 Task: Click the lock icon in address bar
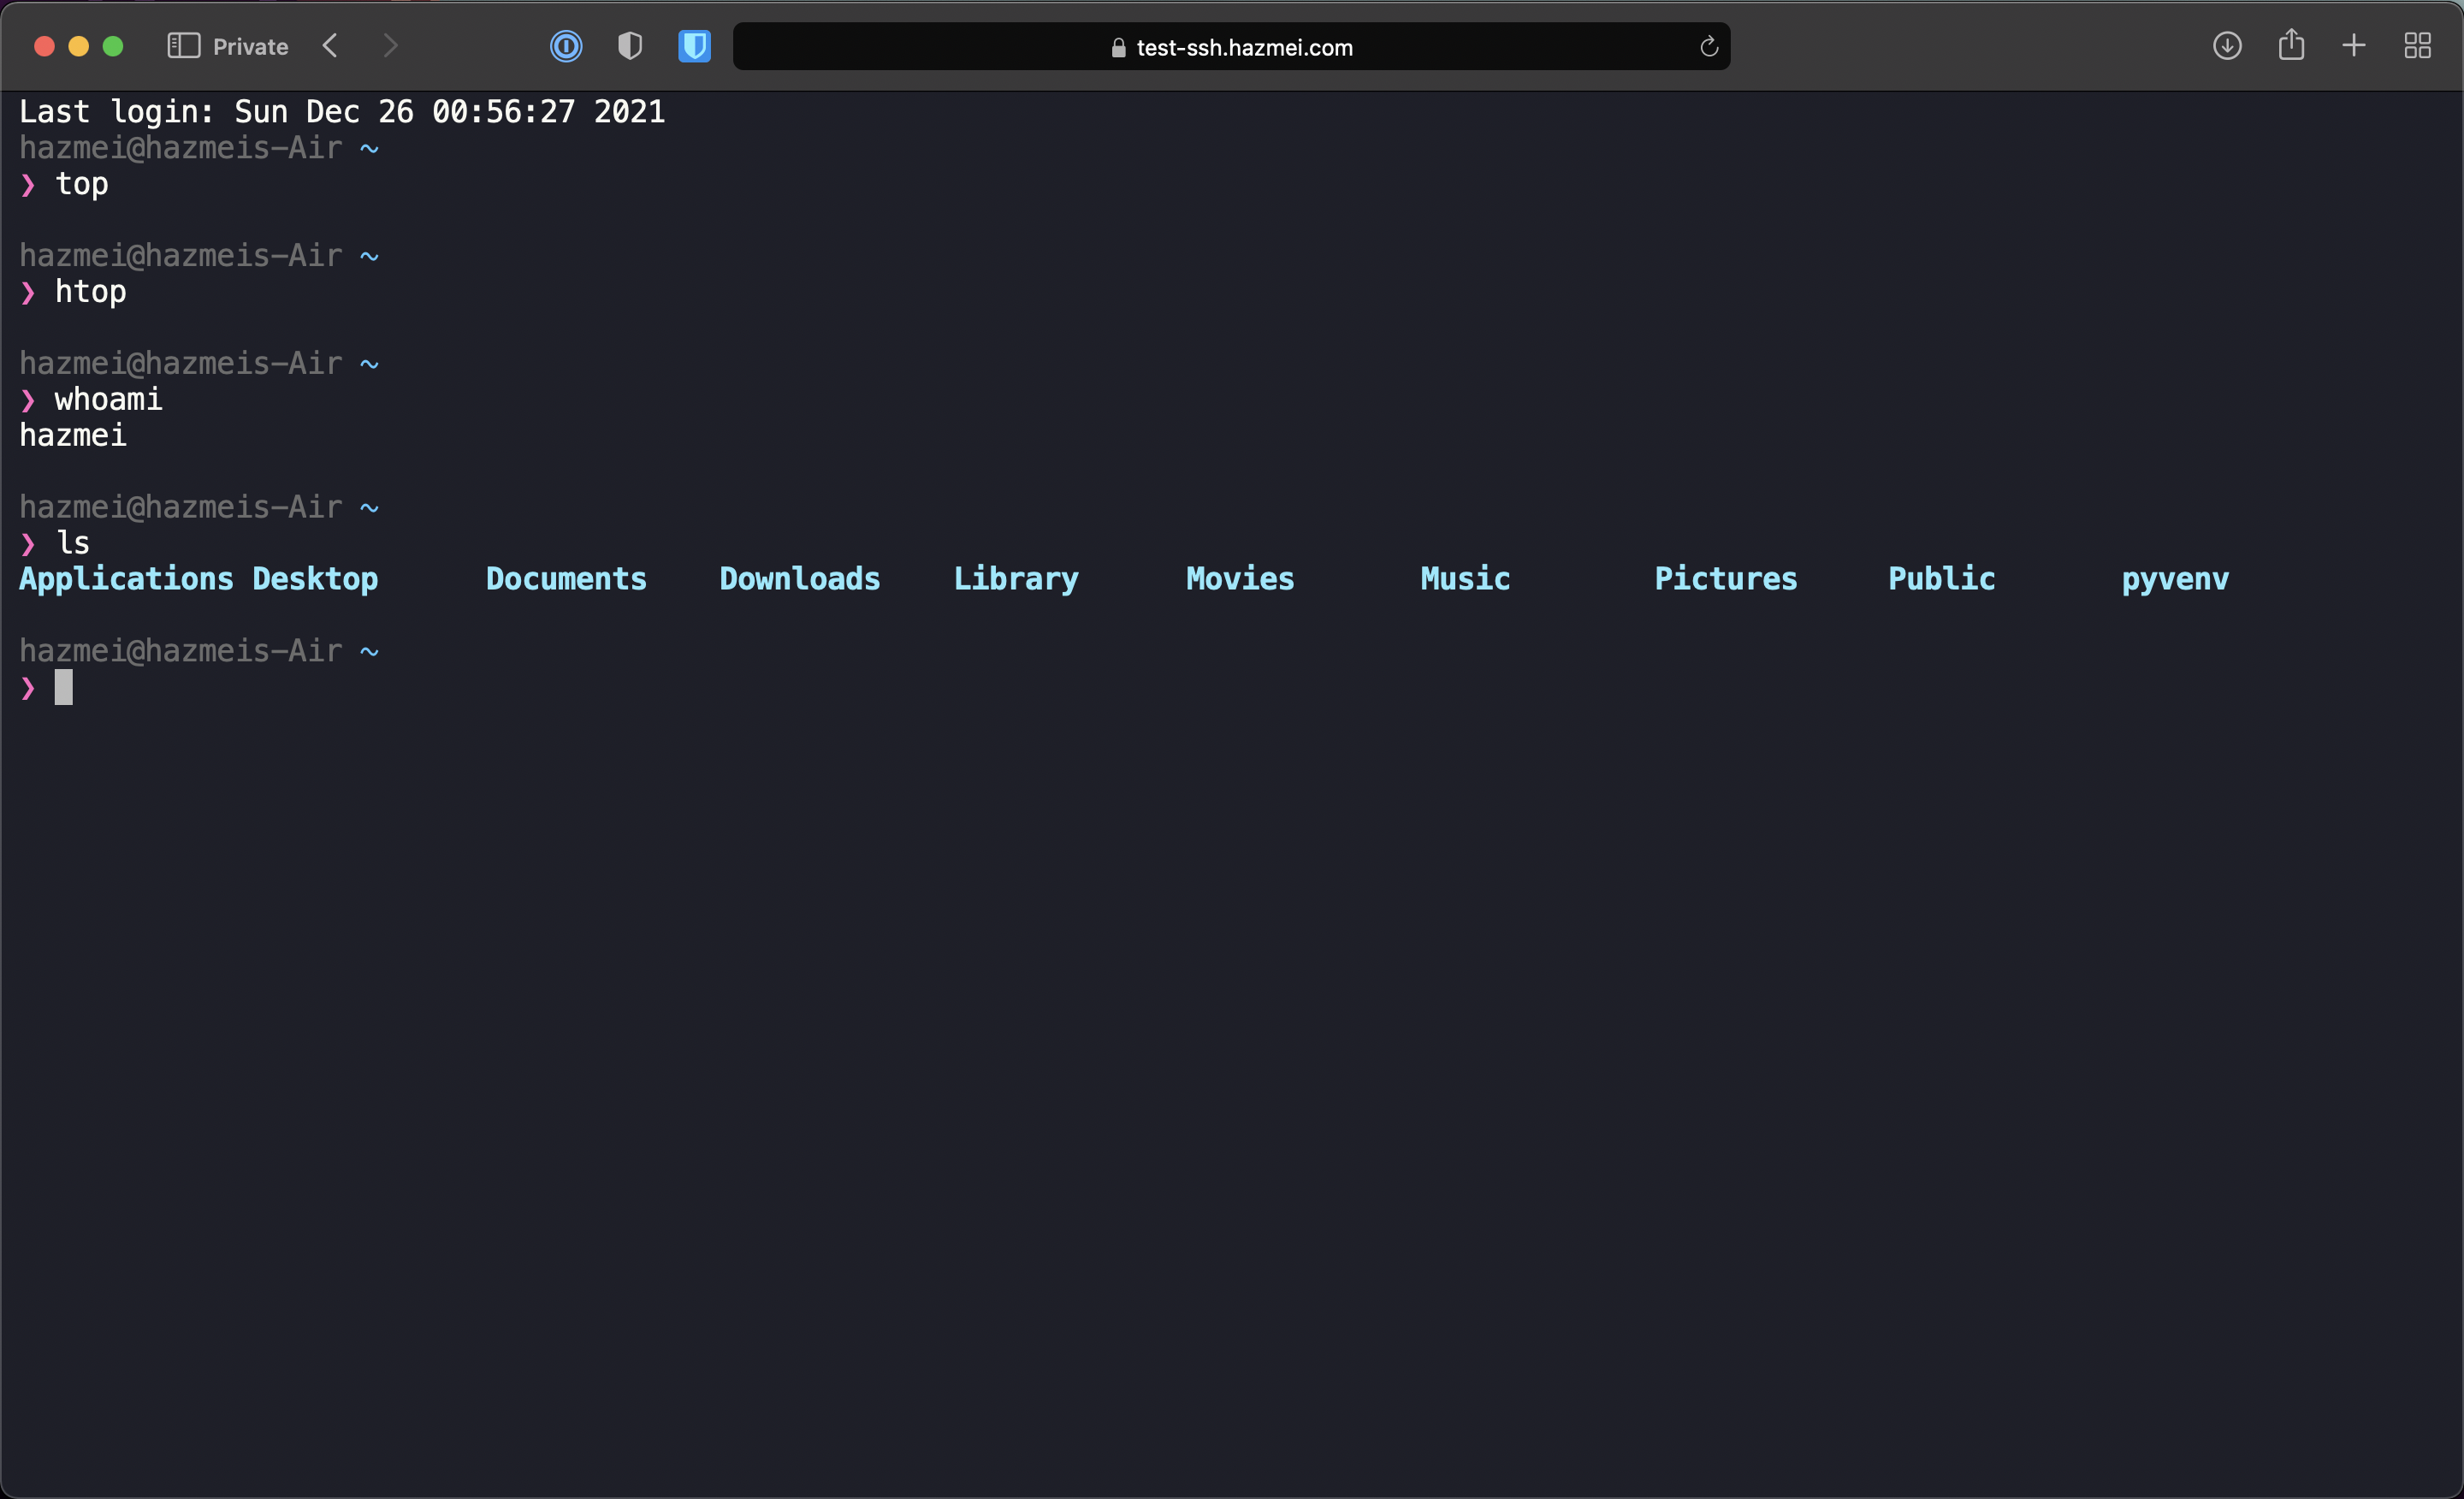pyautogui.click(x=1118, y=48)
